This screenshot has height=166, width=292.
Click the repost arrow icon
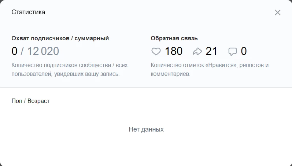[x=197, y=51]
